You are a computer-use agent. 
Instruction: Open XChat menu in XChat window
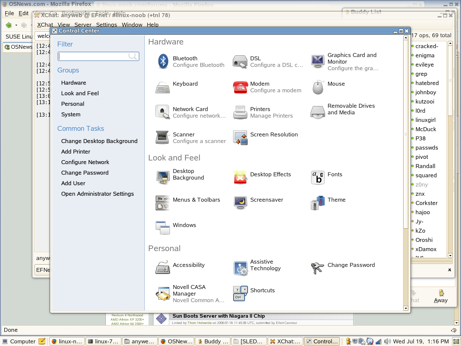[x=45, y=25]
